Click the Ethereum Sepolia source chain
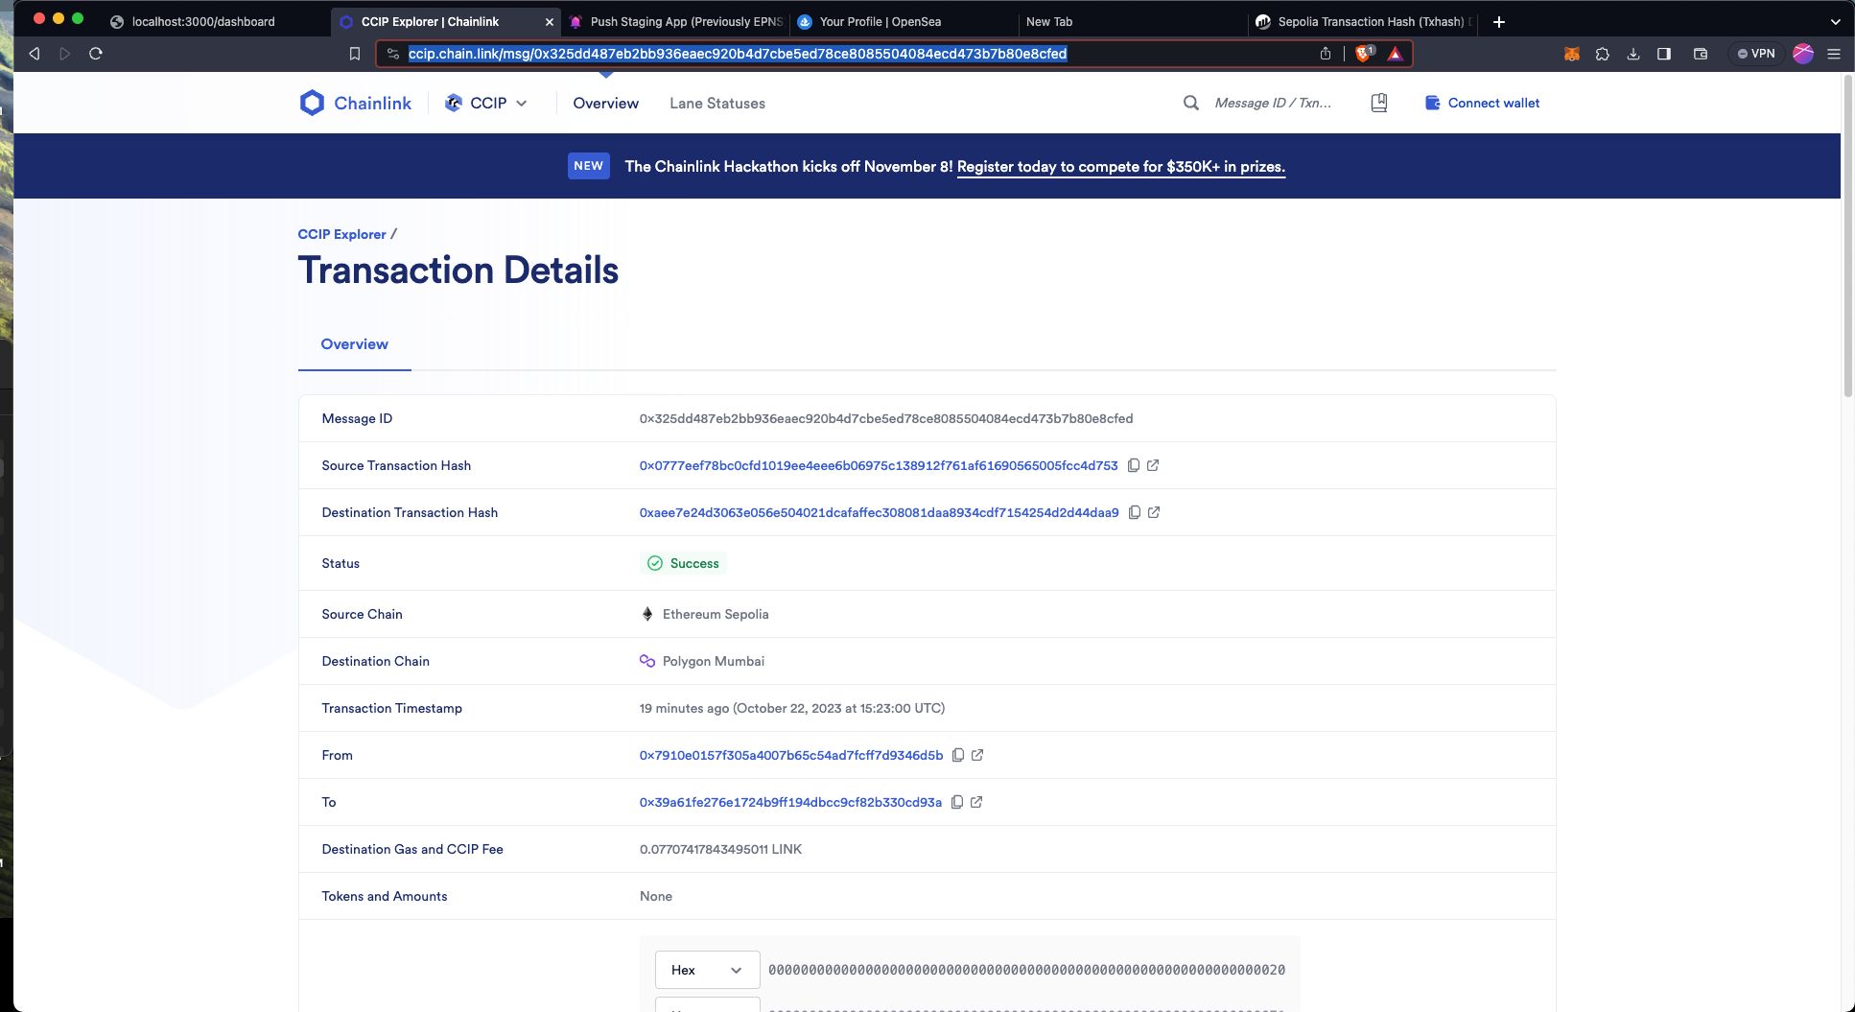The width and height of the screenshot is (1855, 1012). (x=705, y=614)
